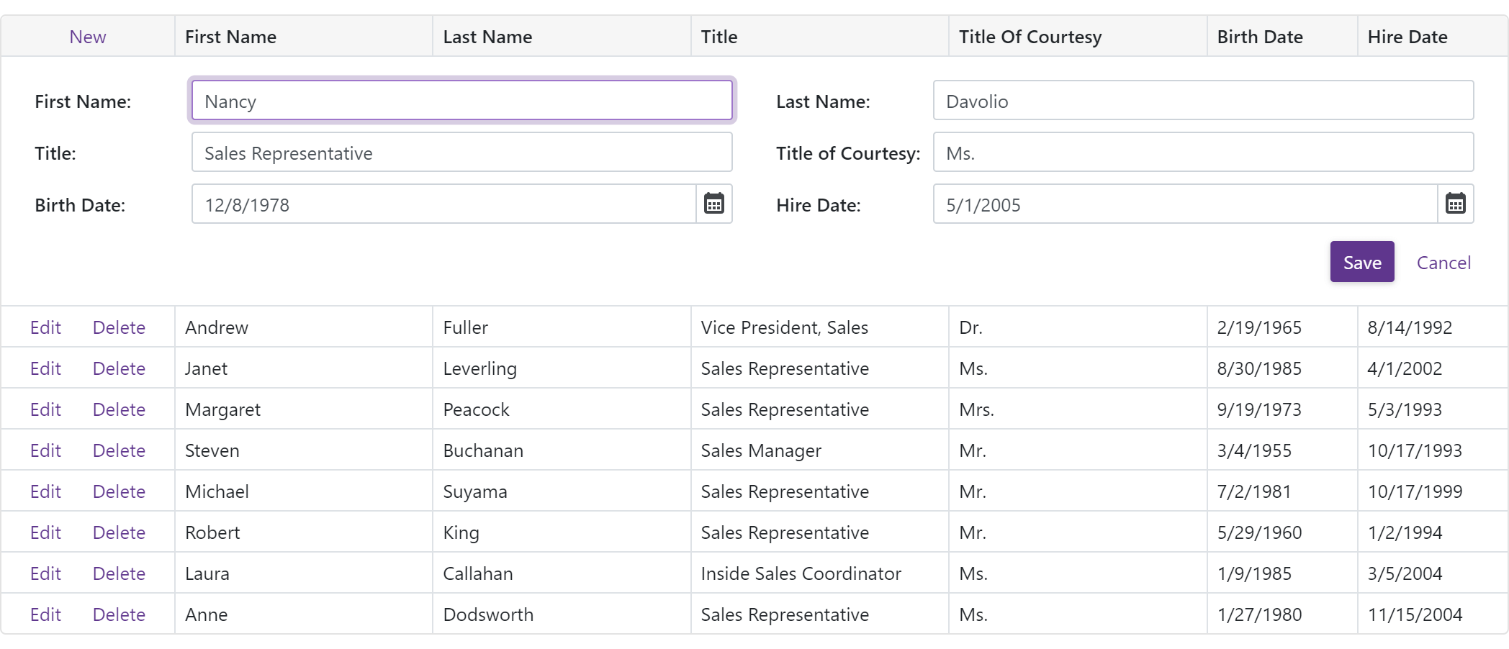1509x649 pixels.
Task: Open the Hire Date calendar picker
Action: pyautogui.click(x=1455, y=204)
